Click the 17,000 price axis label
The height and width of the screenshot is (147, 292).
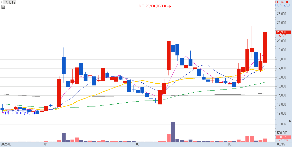(x=281, y=68)
